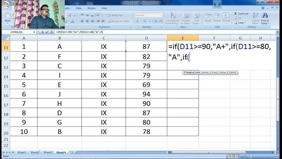282x159 pixels.
Task: Open the Orientation dropdown
Action: (x=99, y=15)
